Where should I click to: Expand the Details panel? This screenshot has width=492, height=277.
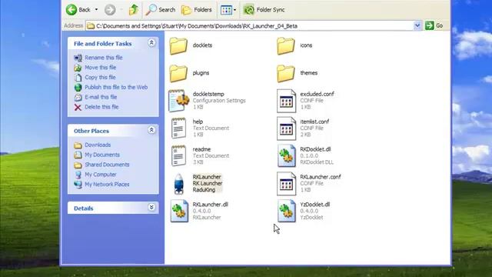click(151, 207)
